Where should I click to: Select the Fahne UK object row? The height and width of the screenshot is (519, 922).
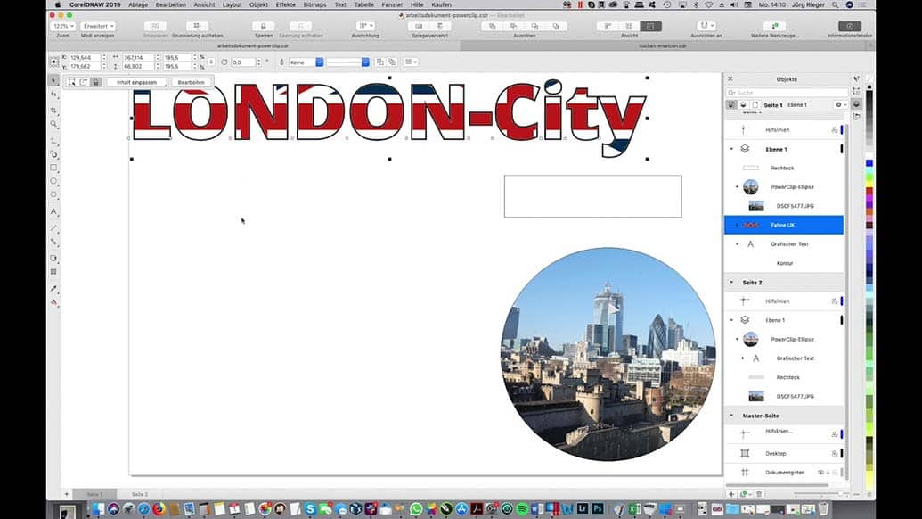tap(783, 225)
